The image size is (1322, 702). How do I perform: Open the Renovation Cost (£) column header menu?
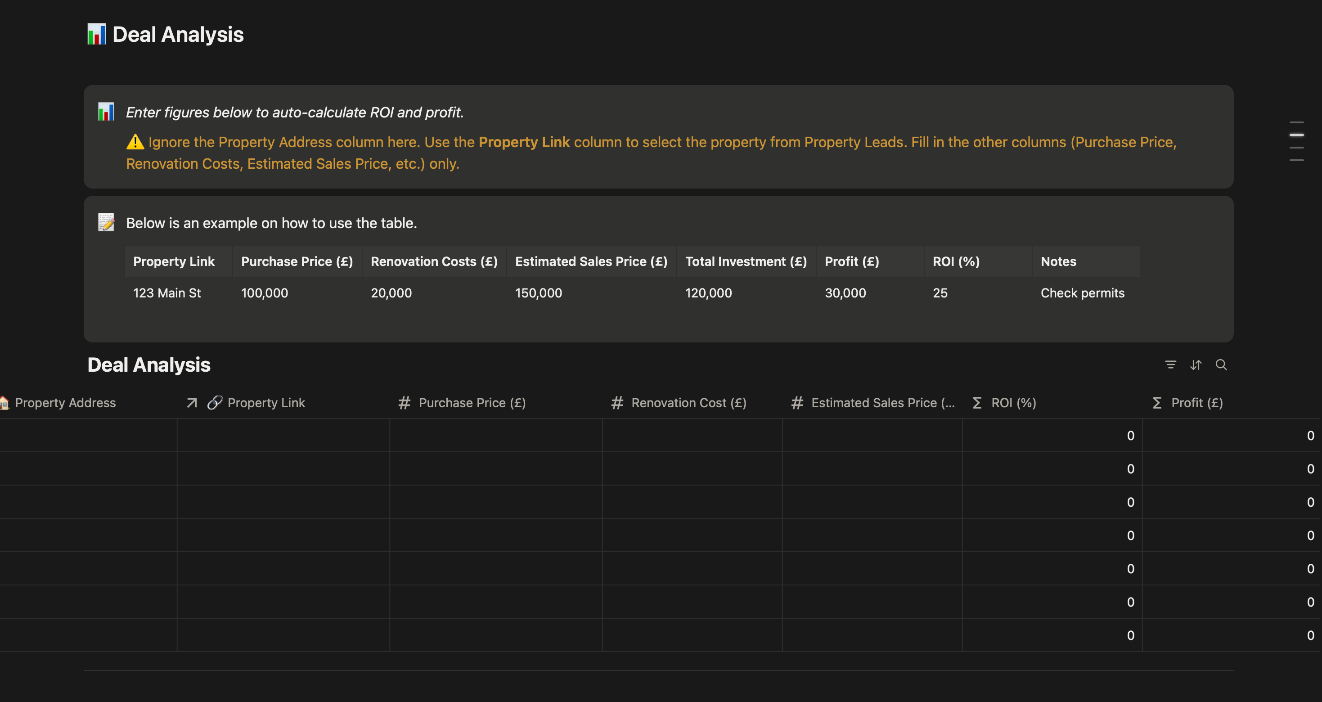point(688,403)
